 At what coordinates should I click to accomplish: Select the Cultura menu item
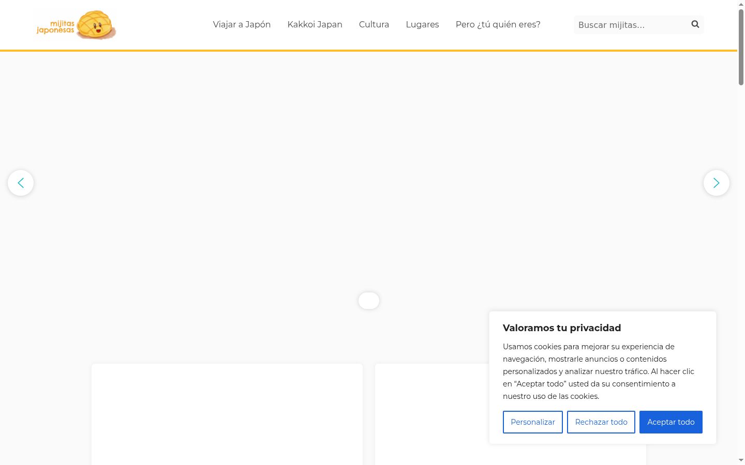(x=374, y=25)
